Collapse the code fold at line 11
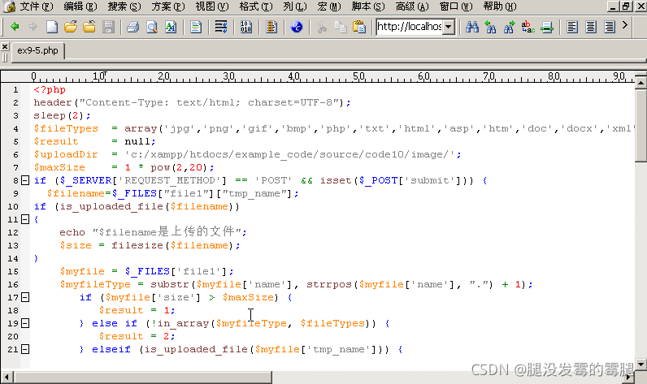Screen dimensions: 647x384 [25, 219]
